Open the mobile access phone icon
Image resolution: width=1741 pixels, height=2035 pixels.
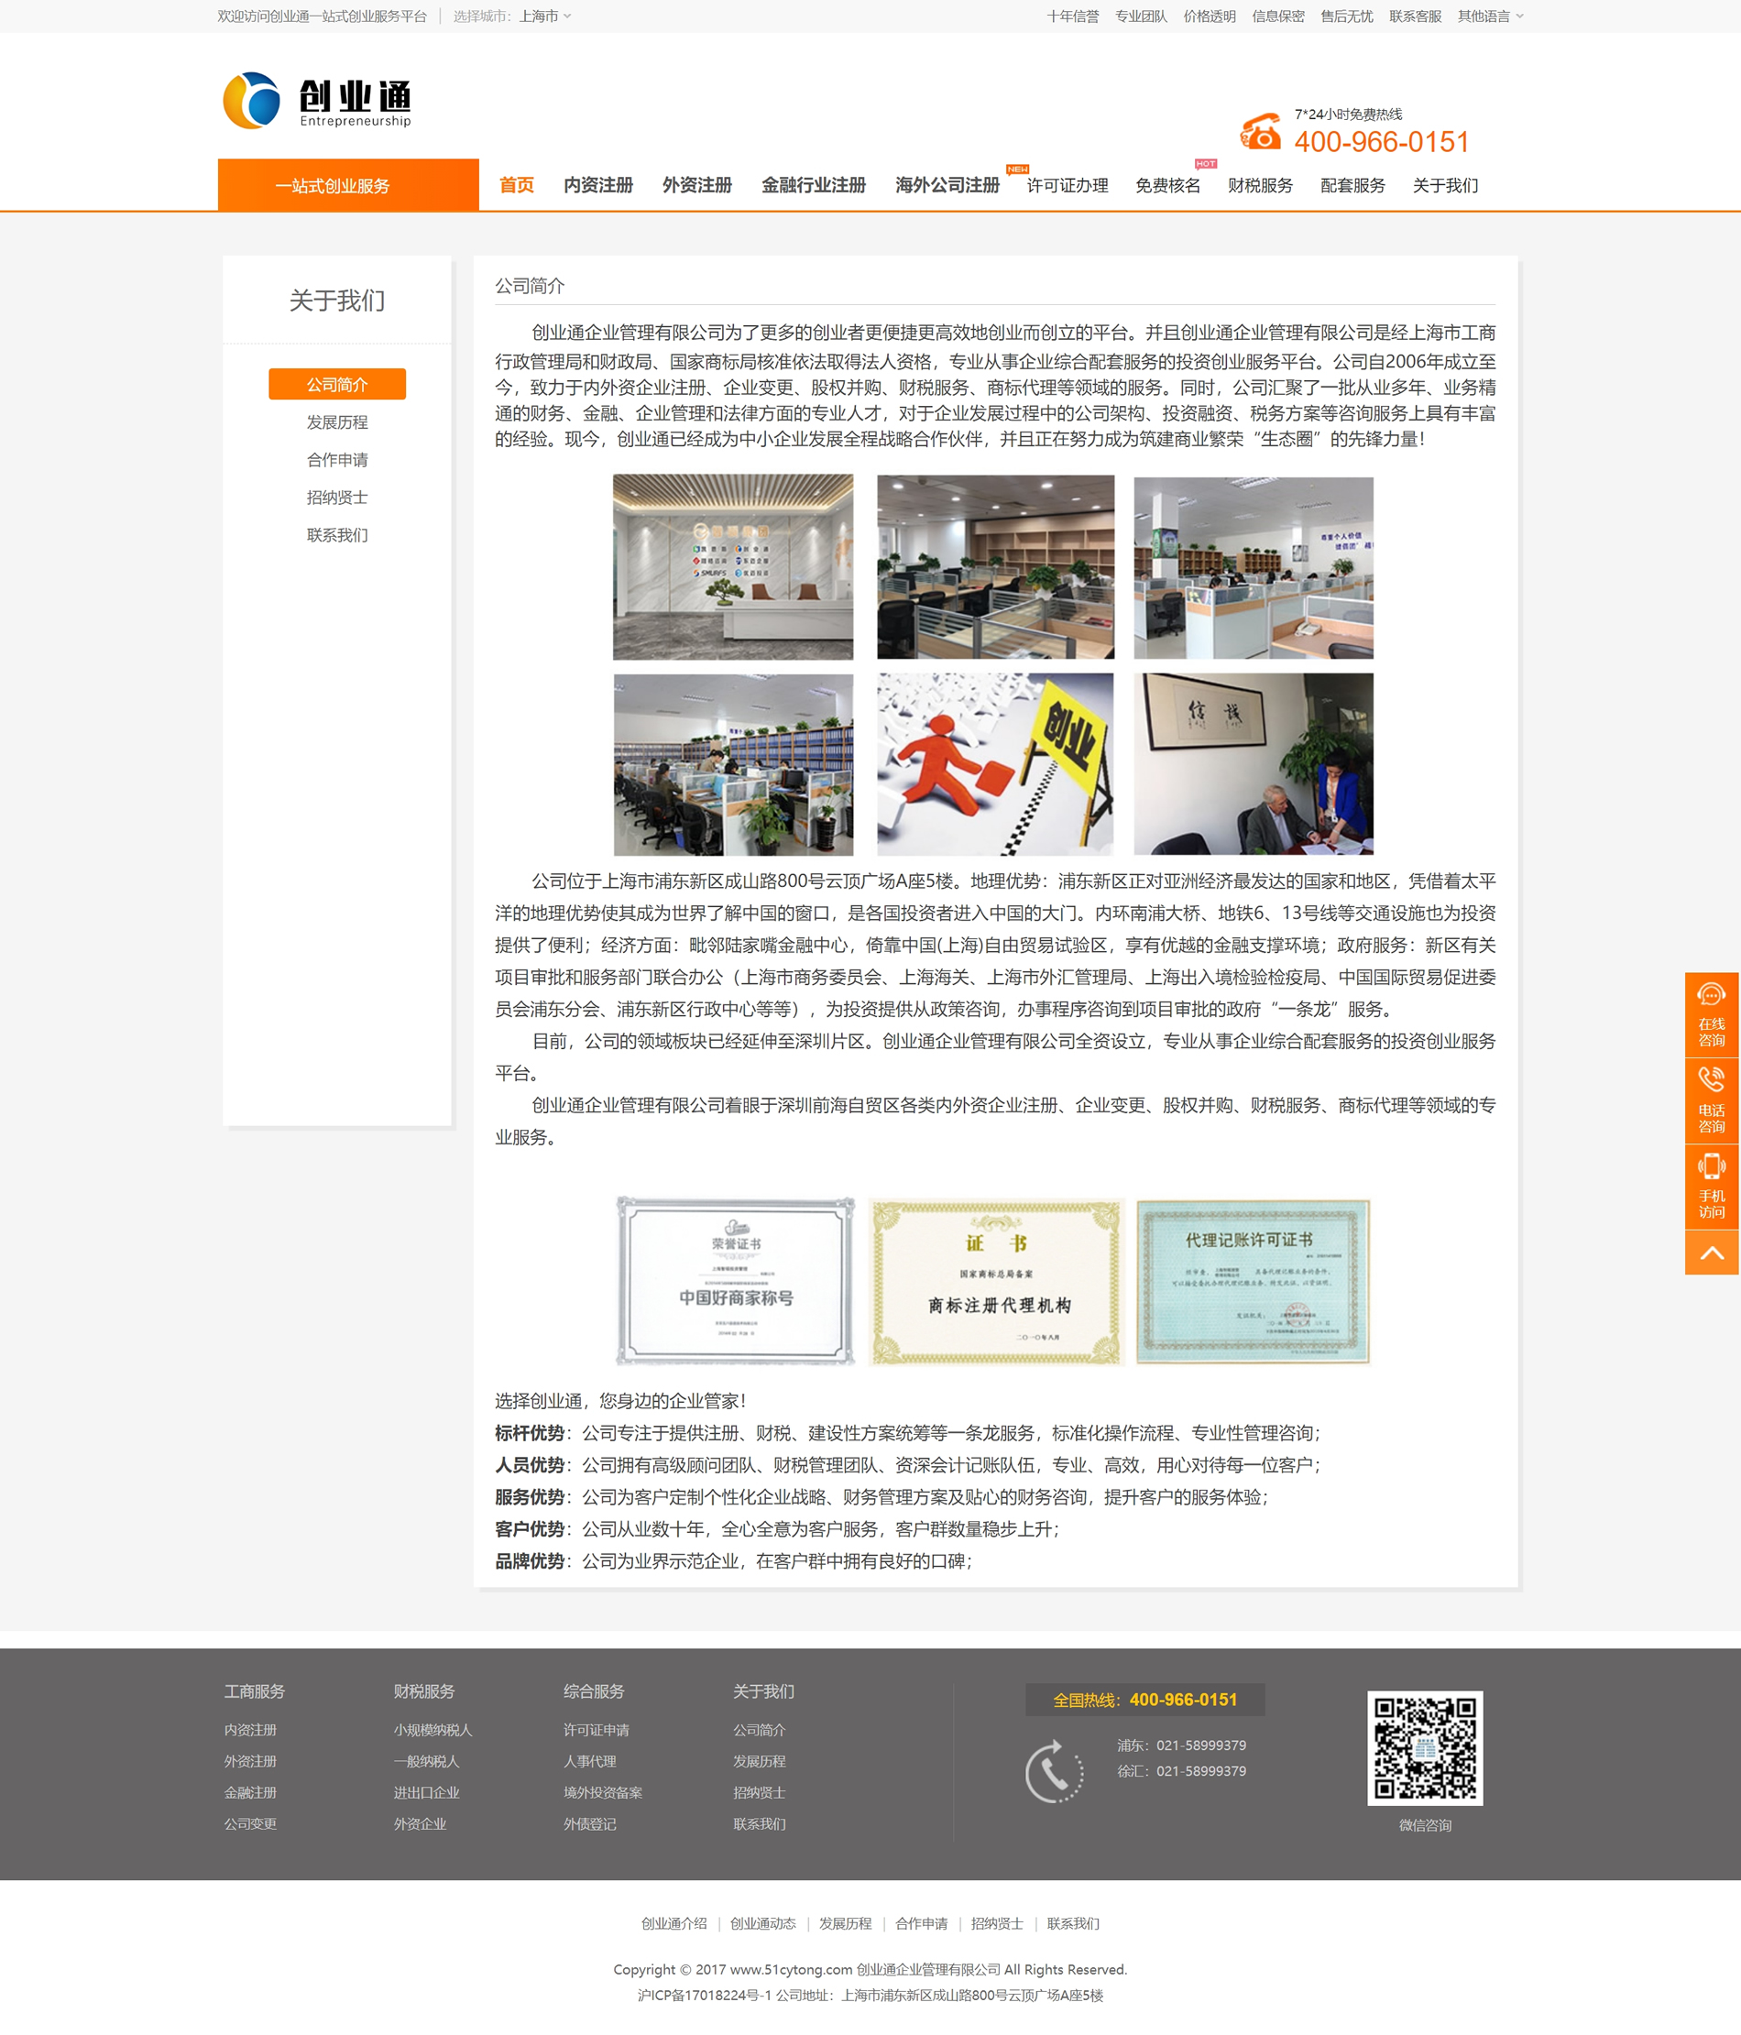click(1711, 1166)
